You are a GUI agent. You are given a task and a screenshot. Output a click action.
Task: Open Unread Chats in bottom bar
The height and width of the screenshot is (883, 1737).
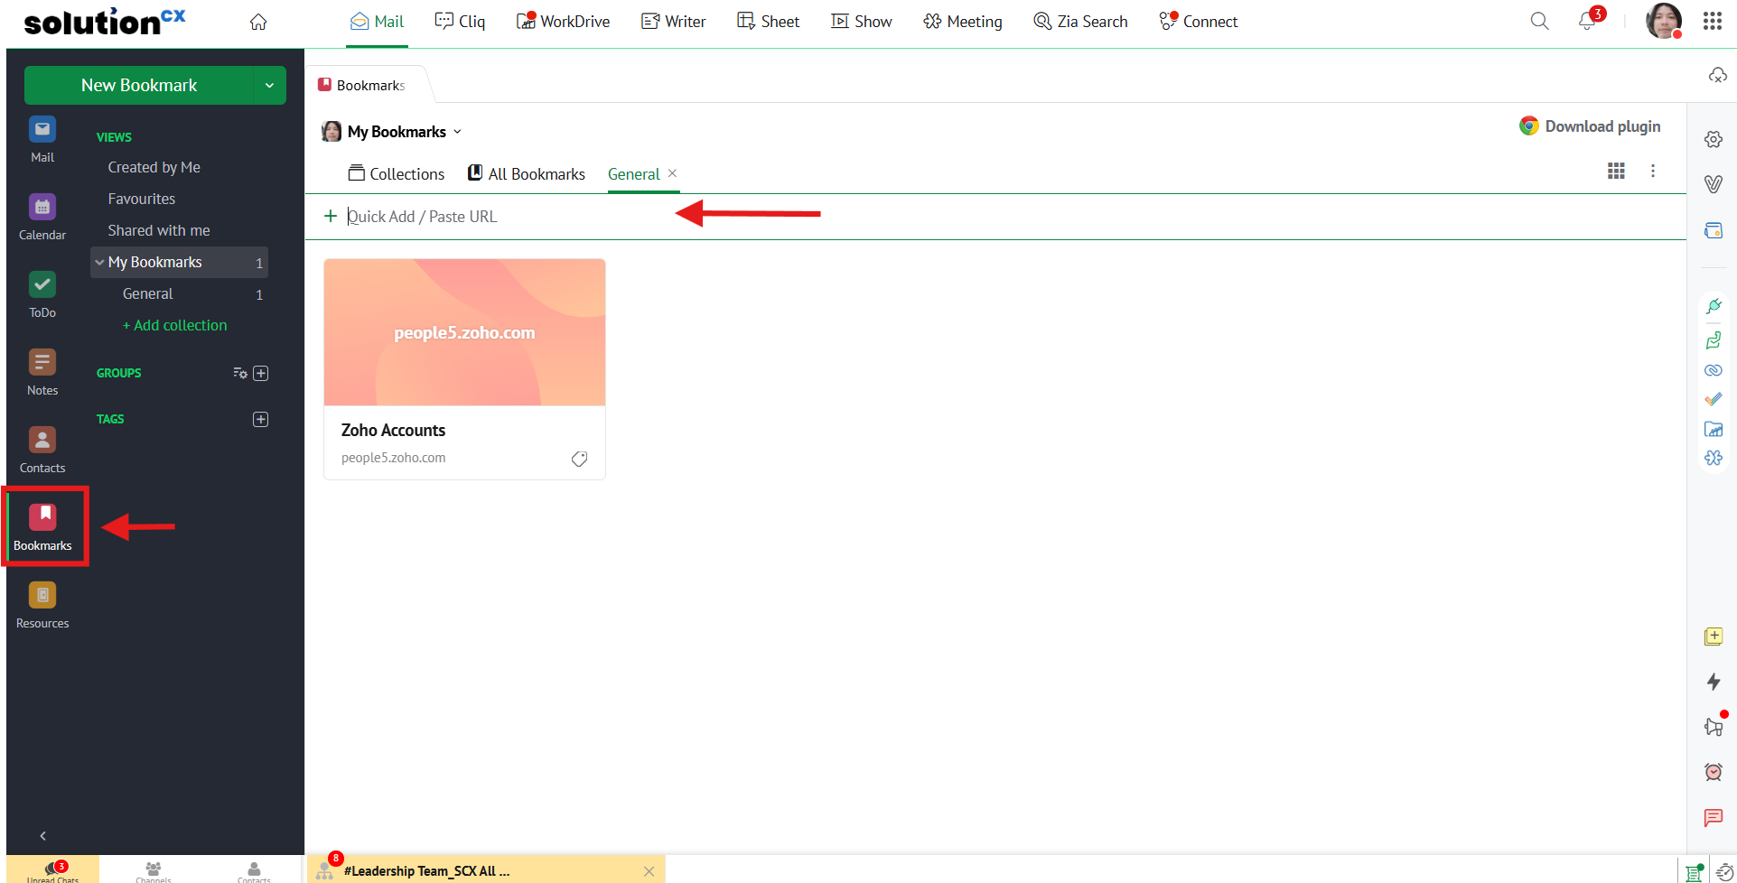click(x=53, y=871)
